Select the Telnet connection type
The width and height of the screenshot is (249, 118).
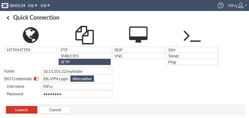click(192, 56)
